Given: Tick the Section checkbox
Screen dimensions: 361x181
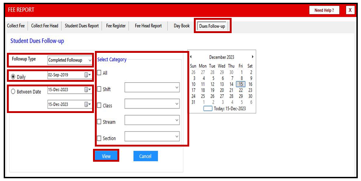Looking at the screenshot, I should click(x=99, y=138).
